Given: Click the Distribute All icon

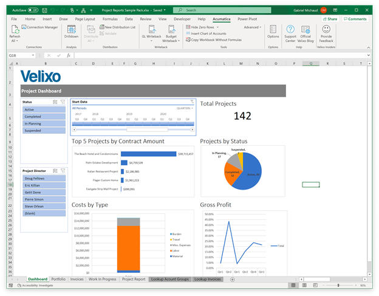Looking at the screenshot, I should [91, 30].
